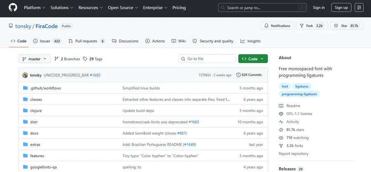Open 'Simplified linux builds' commit message

coord(141,88)
